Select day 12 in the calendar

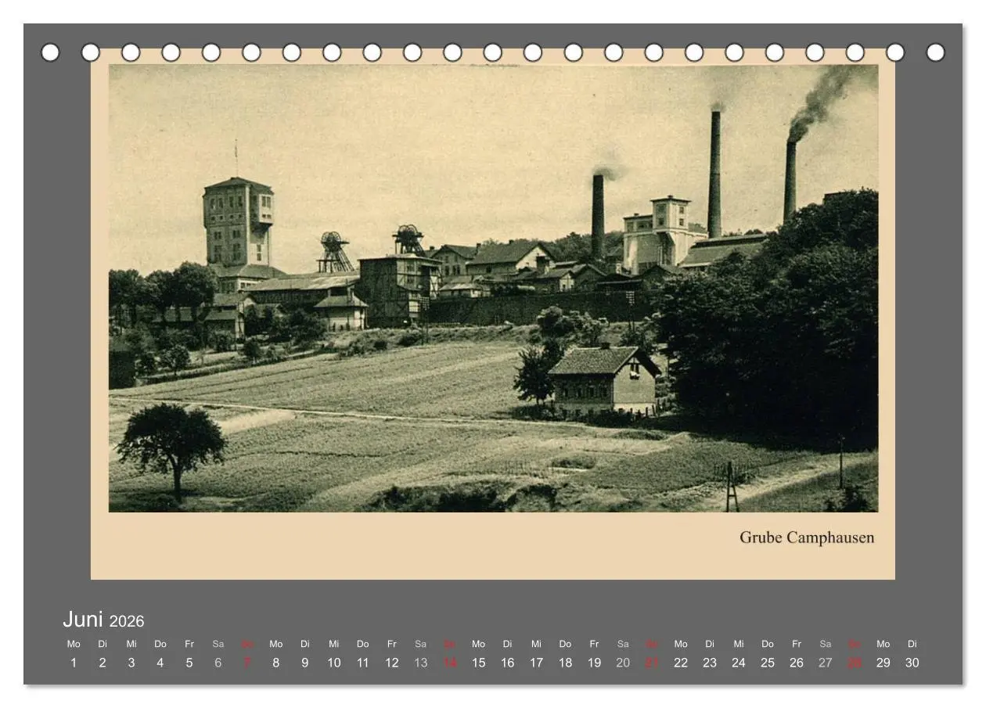click(x=392, y=663)
